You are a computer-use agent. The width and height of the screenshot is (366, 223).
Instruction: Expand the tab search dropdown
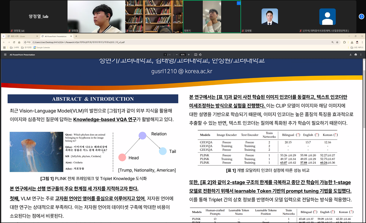tap(3, 36)
